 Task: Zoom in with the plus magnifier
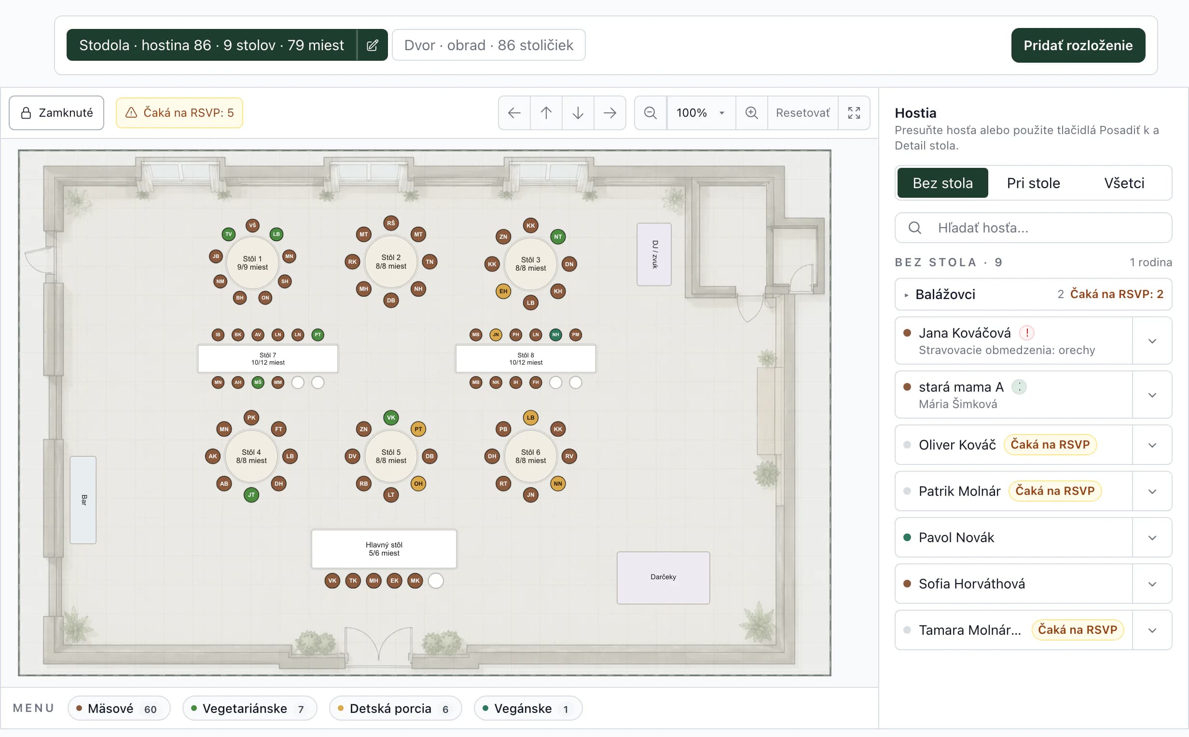click(752, 112)
